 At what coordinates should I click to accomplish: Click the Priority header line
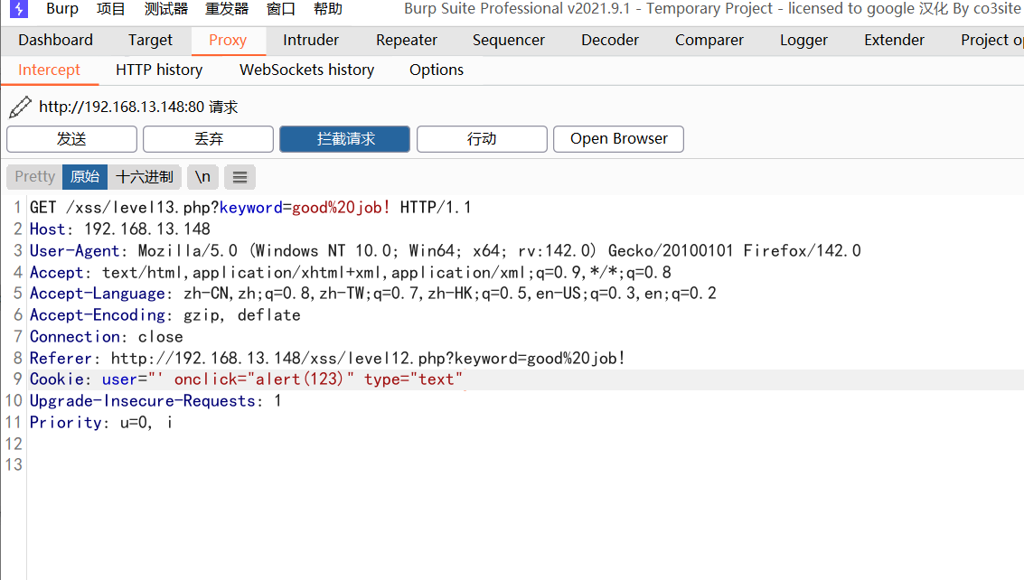(101, 423)
